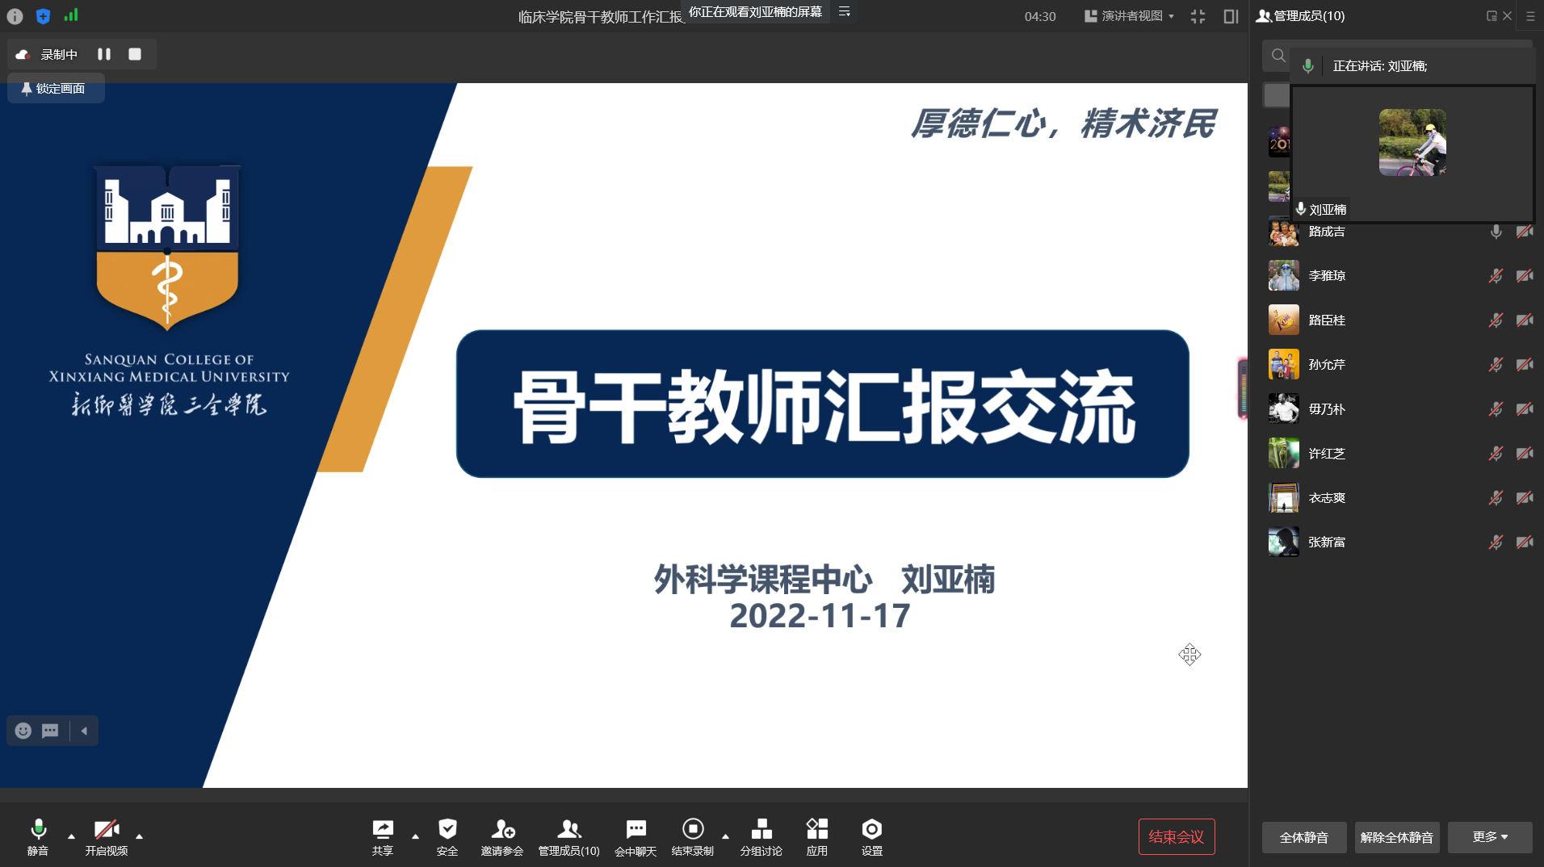1544x867 pixels.
Task: Open 管理成员(10) in bottom toolbar
Action: (x=569, y=830)
